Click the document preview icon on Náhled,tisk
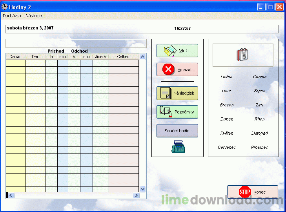The width and height of the screenshot is (286, 212). click(166, 93)
